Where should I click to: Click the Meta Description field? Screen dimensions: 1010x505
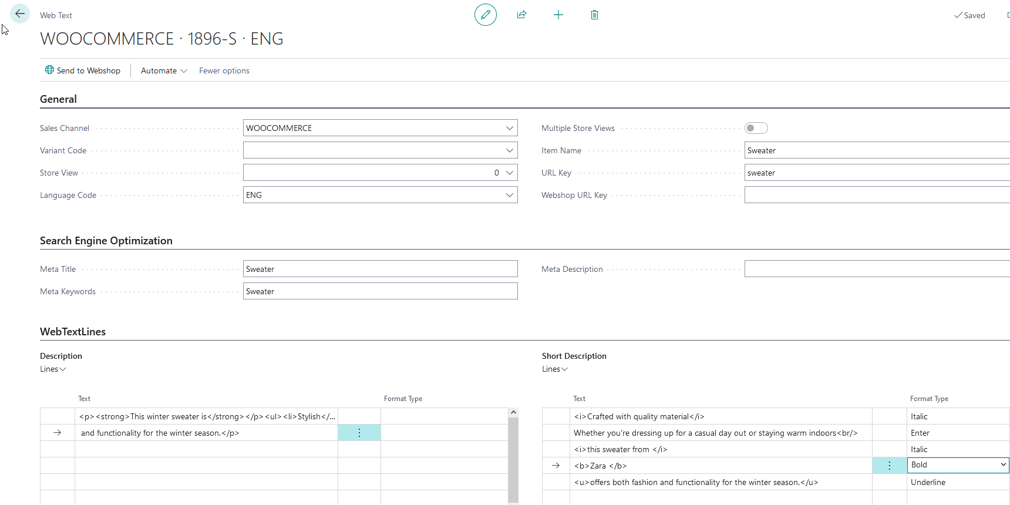click(x=877, y=269)
